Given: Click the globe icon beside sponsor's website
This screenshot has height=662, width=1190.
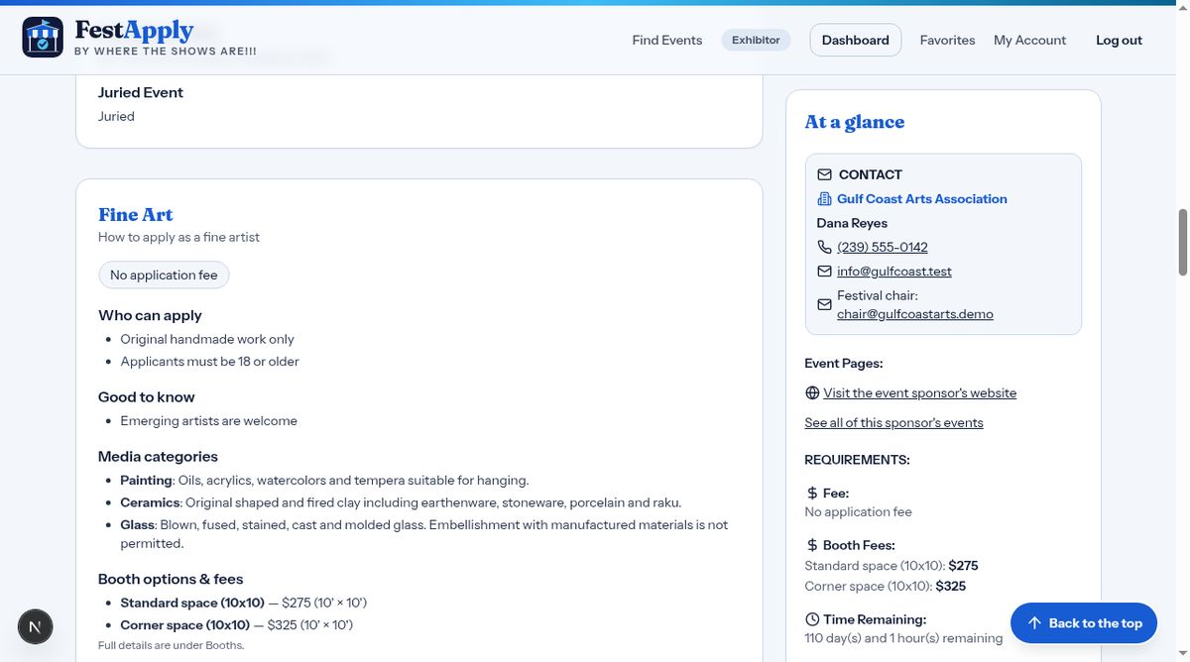Looking at the screenshot, I should coord(812,393).
